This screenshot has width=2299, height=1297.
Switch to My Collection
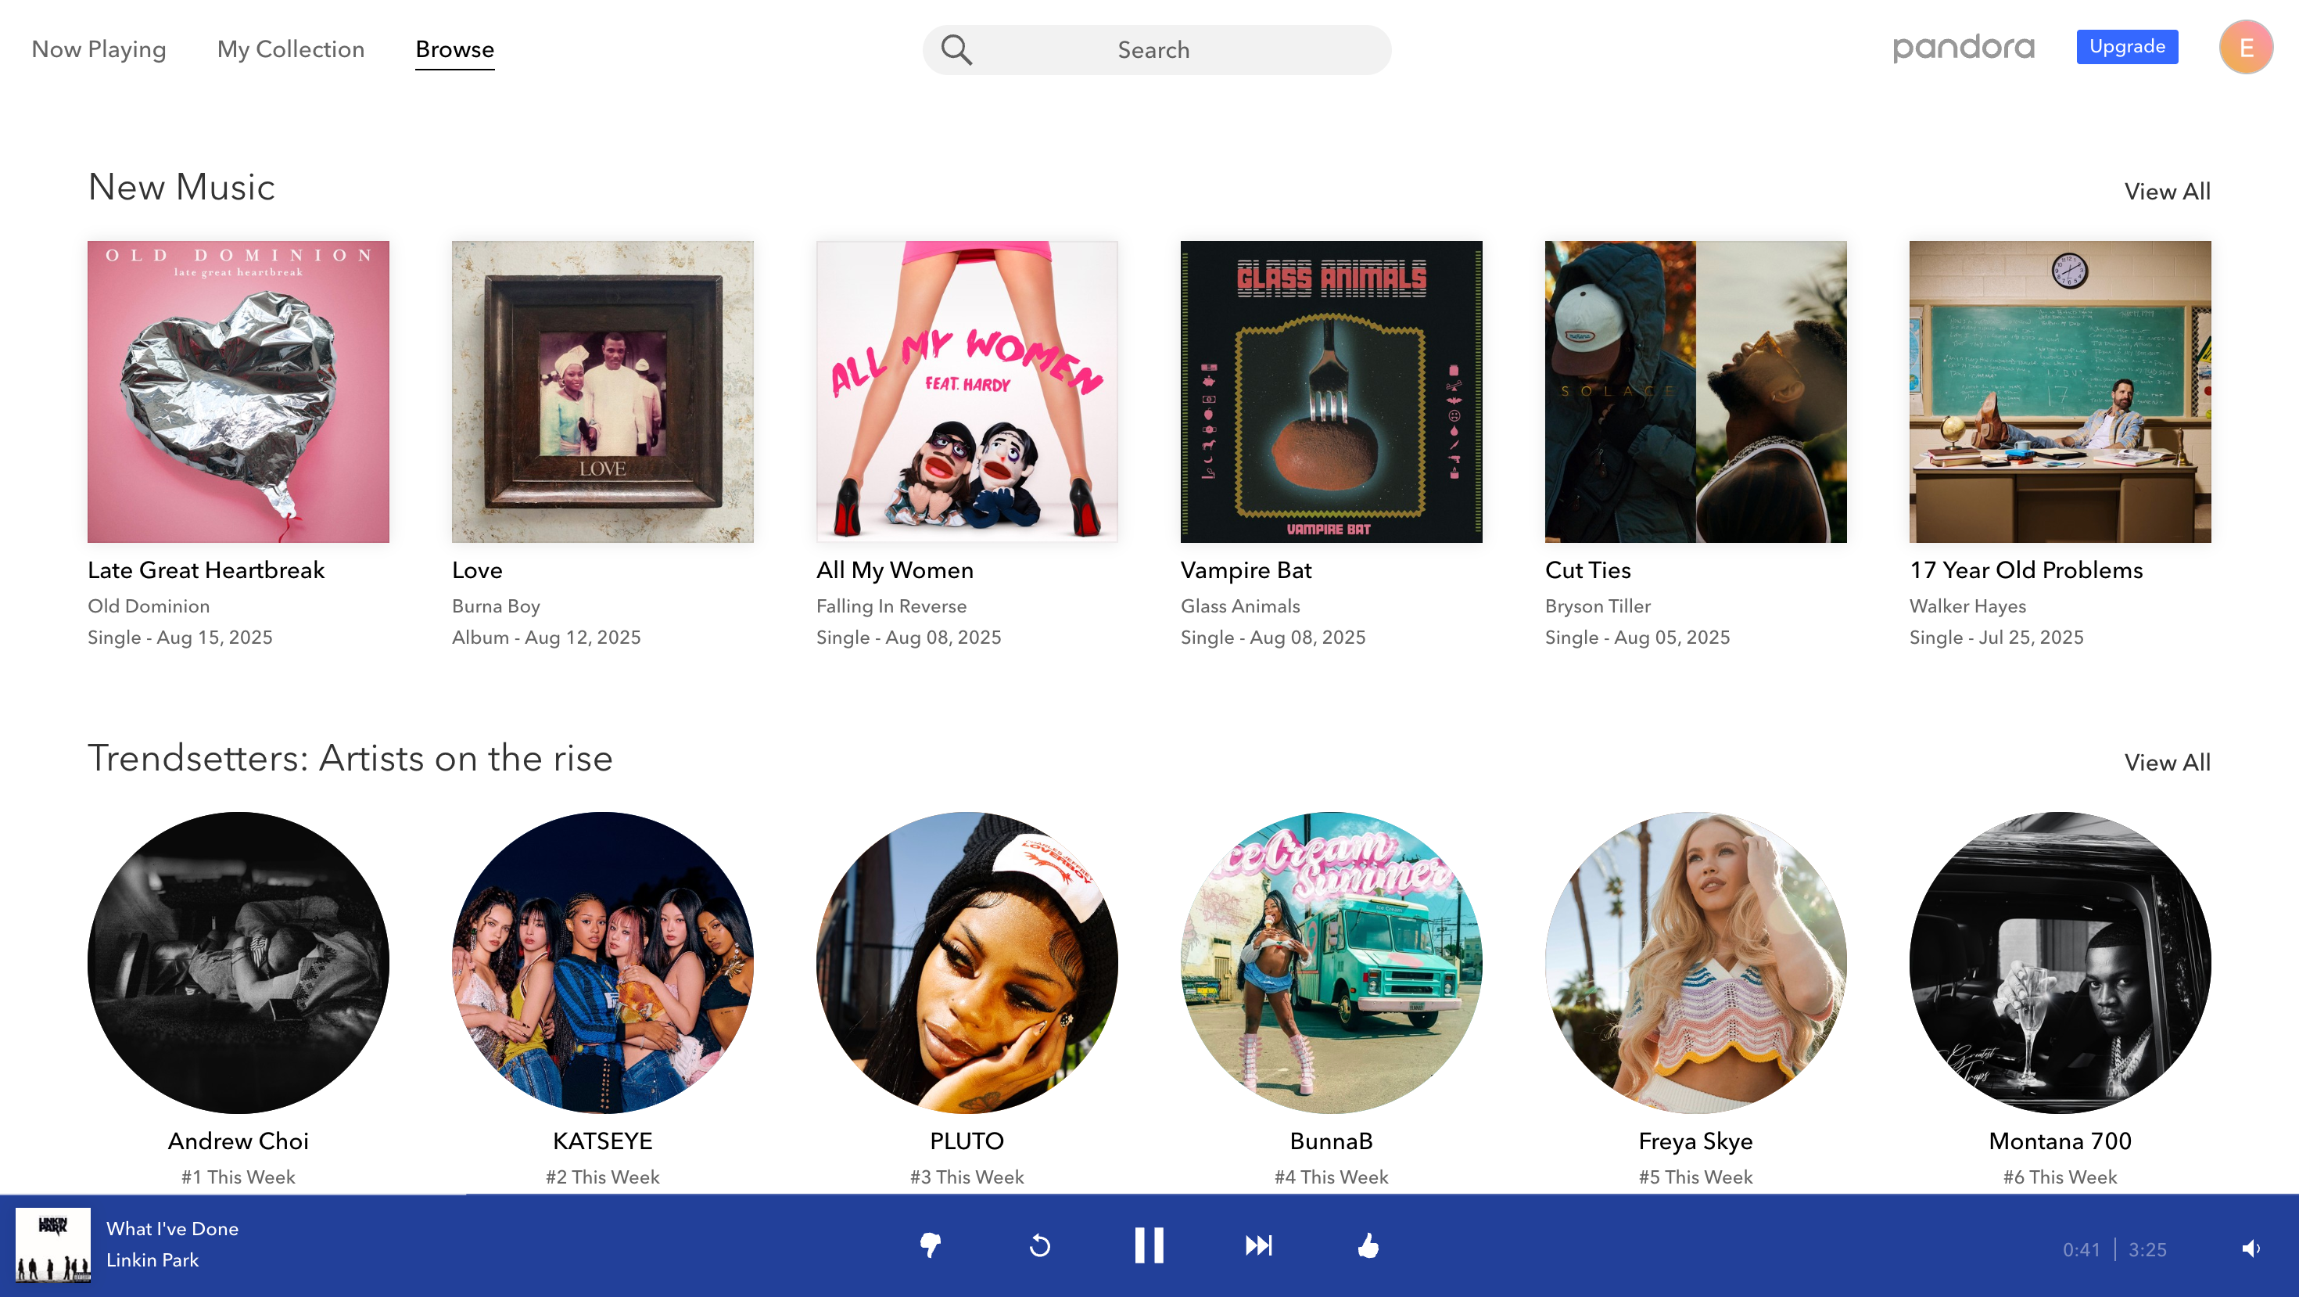pyautogui.click(x=290, y=50)
